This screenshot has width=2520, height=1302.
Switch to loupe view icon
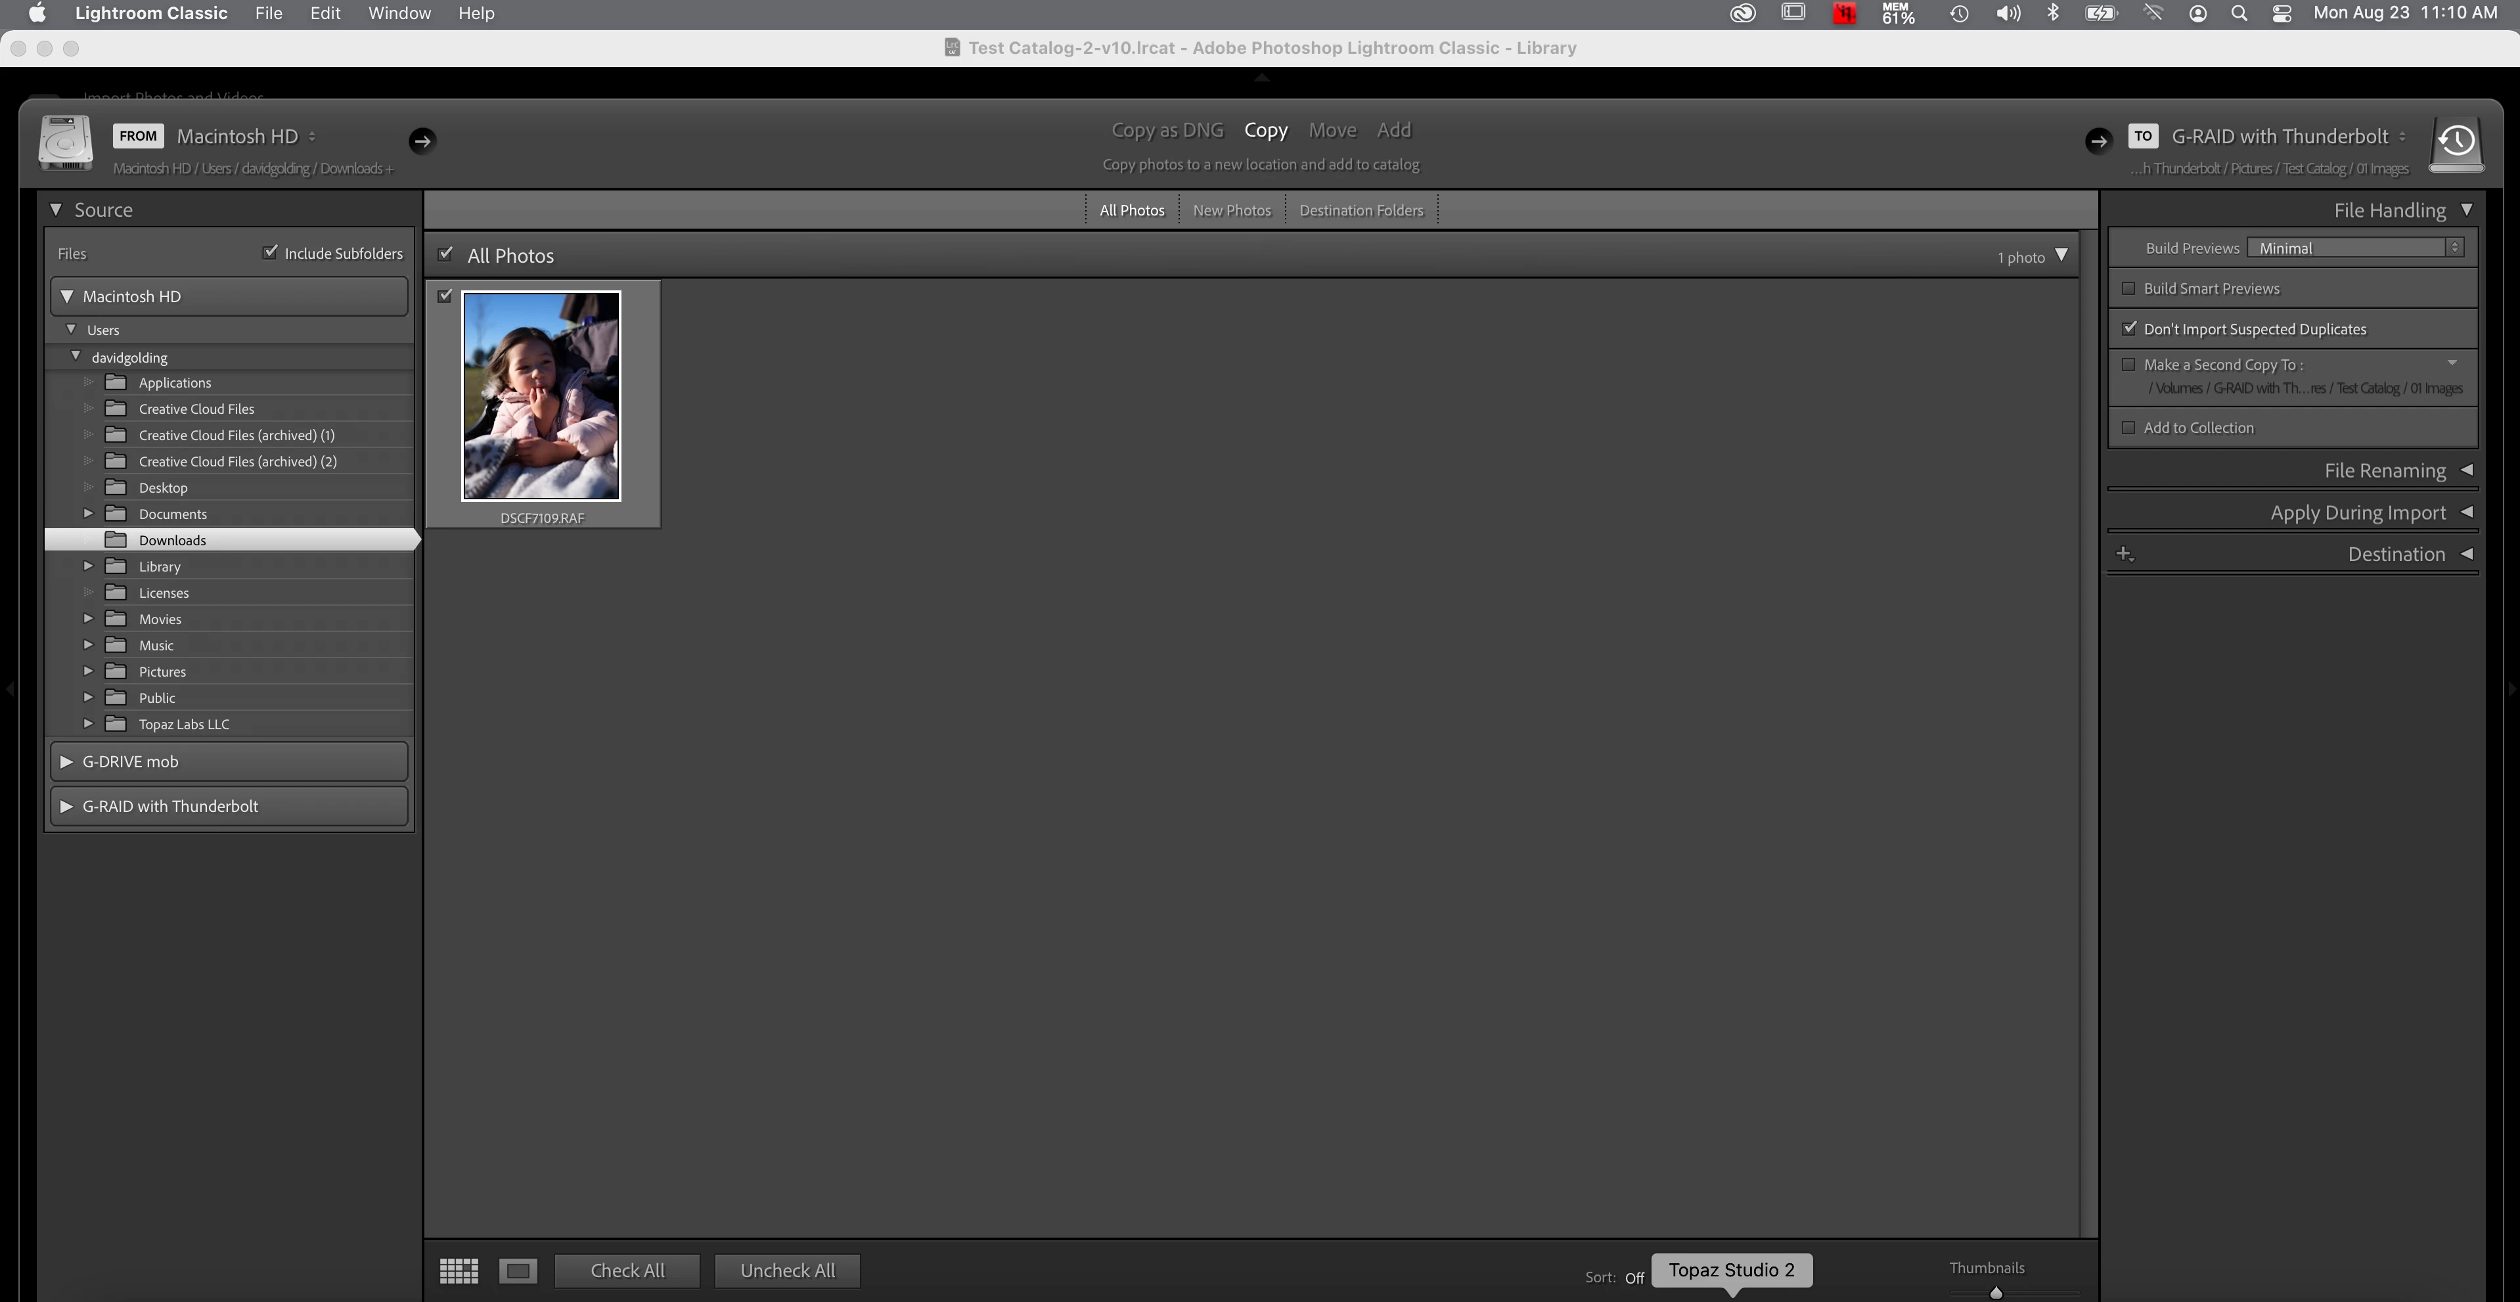coord(518,1270)
